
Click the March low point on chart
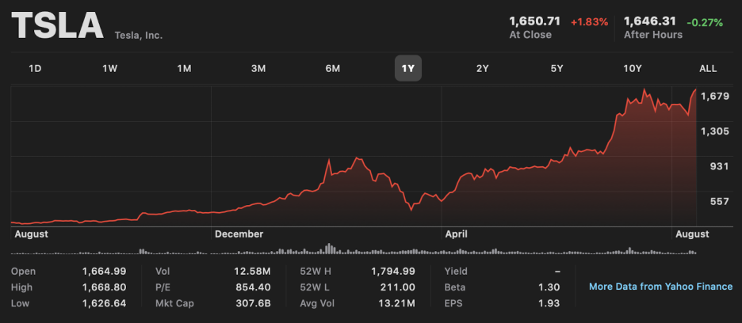(x=411, y=210)
